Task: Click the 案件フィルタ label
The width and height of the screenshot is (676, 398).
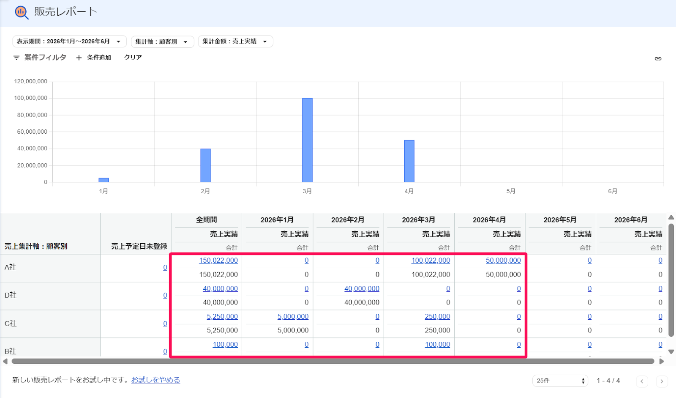Action: coord(45,58)
